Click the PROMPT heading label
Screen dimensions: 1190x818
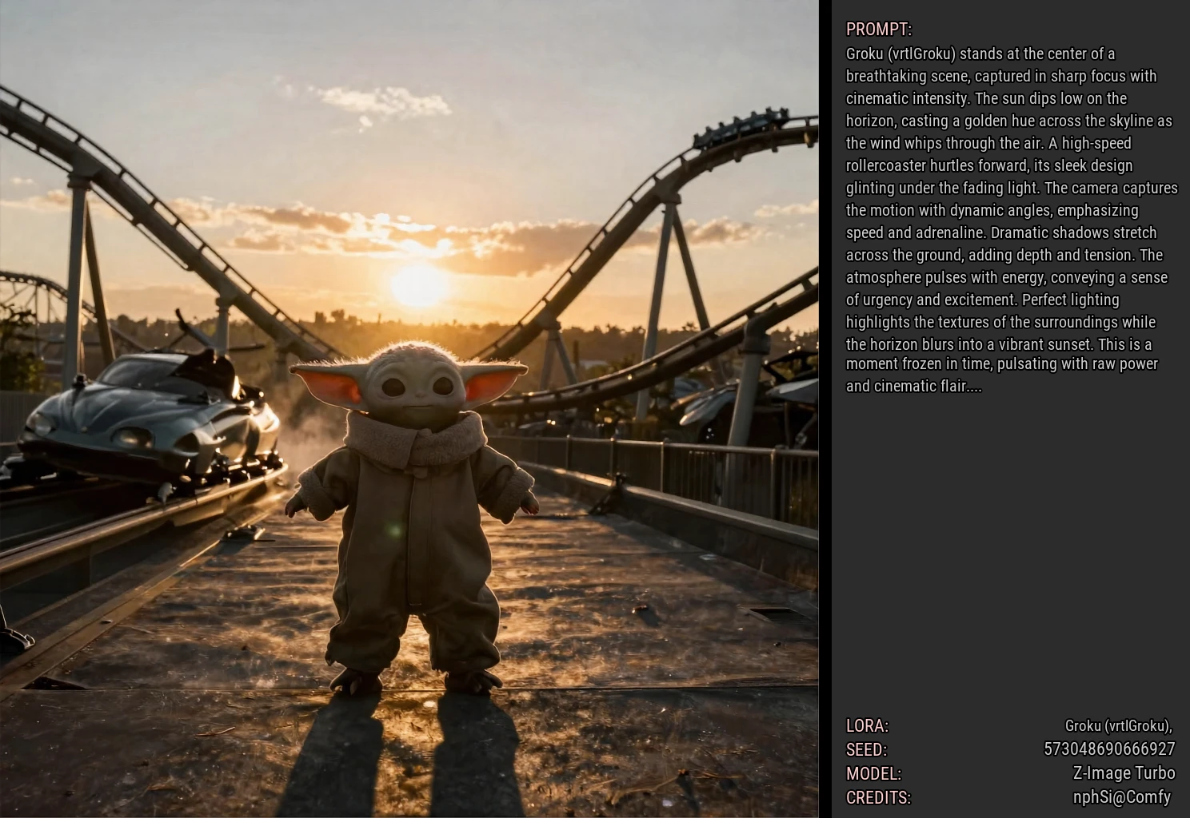pos(878,30)
